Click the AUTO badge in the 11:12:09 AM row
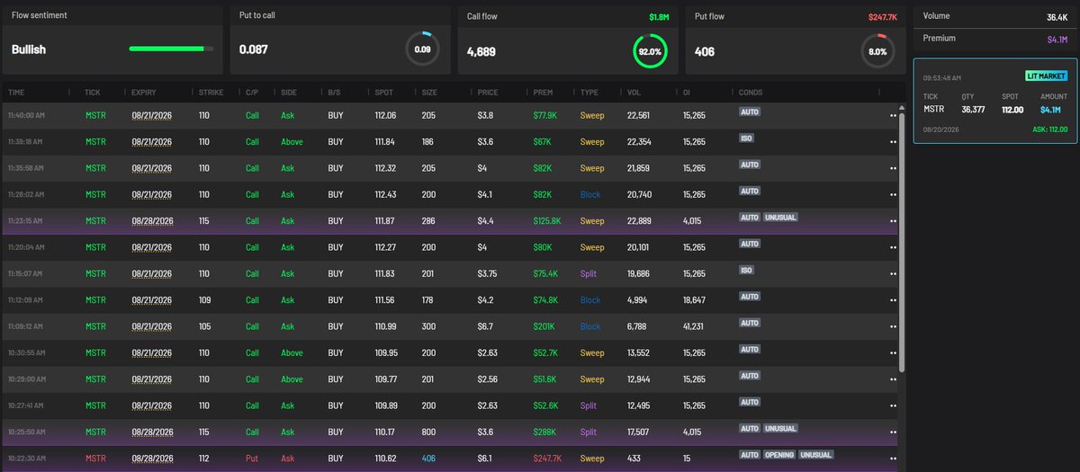This screenshot has height=472, width=1080. pyautogui.click(x=750, y=297)
